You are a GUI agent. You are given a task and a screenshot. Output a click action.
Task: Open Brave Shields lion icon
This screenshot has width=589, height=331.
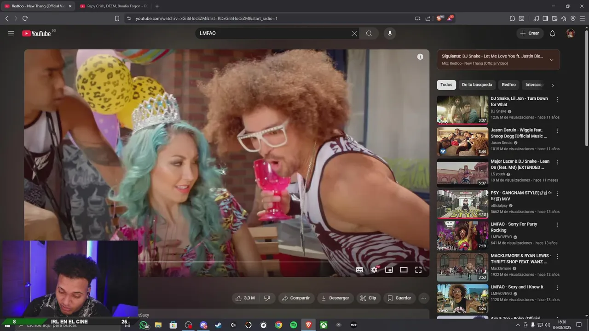tap(439, 18)
